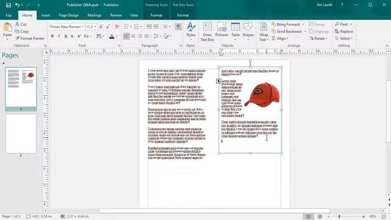Toggle justify text alignment
The width and height of the screenshot is (391, 220).
(x=147, y=36)
